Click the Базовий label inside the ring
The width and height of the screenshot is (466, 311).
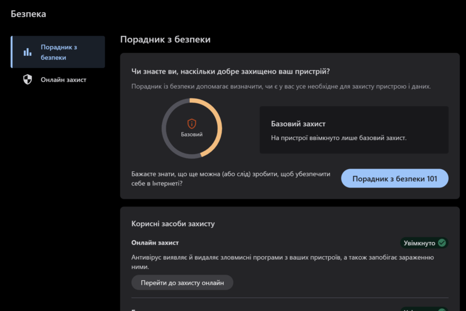click(191, 135)
